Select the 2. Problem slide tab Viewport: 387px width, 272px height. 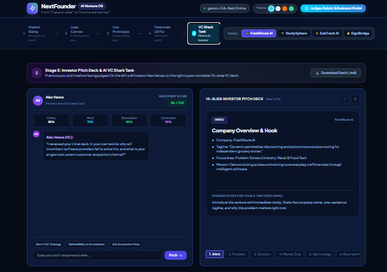[x=237, y=254]
